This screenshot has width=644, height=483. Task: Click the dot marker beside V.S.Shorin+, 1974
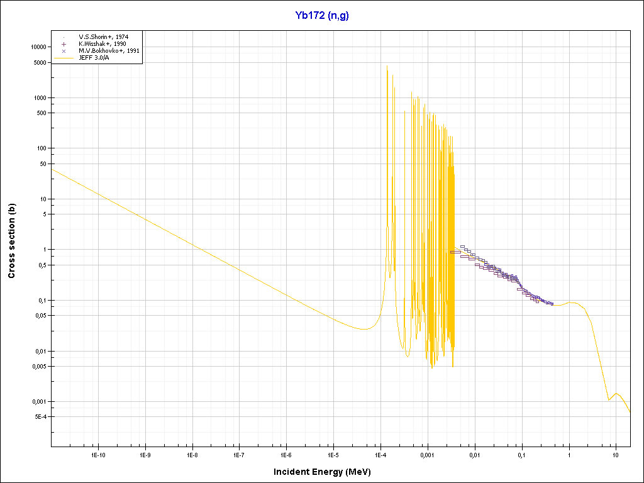point(64,37)
